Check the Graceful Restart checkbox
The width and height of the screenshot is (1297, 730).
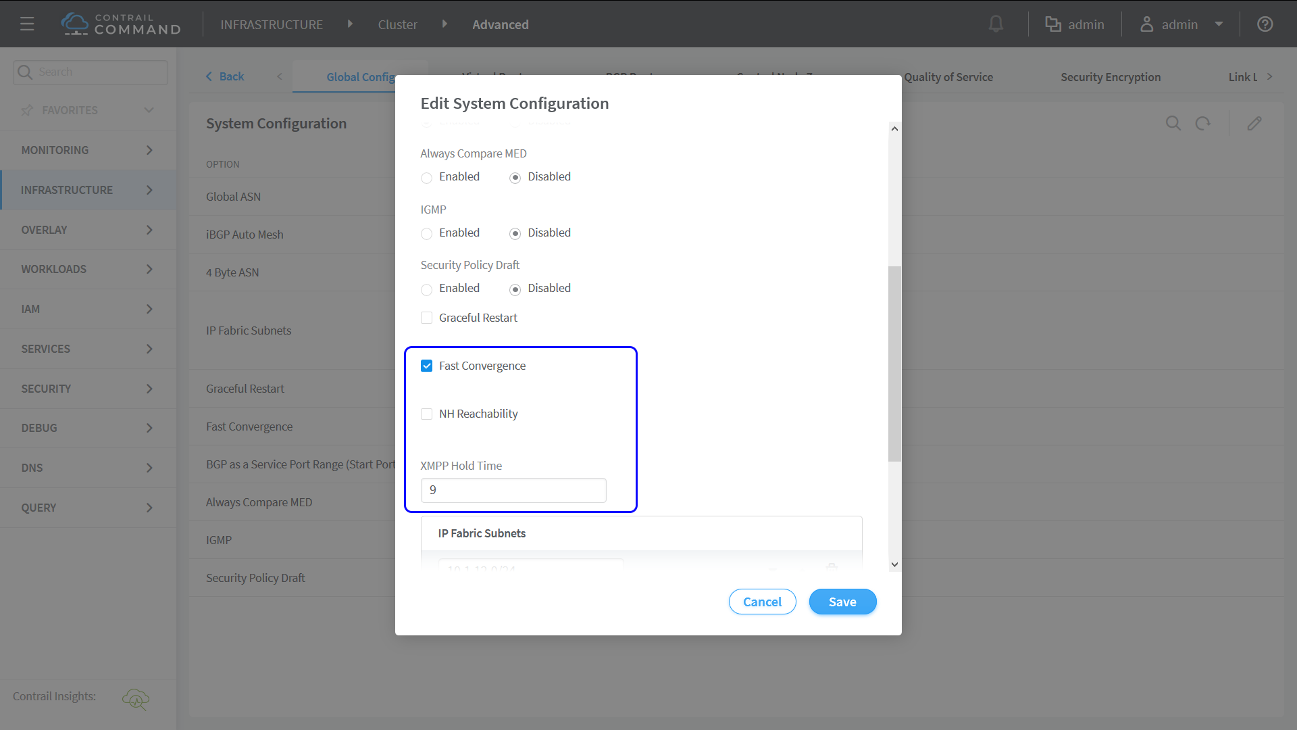tap(426, 318)
